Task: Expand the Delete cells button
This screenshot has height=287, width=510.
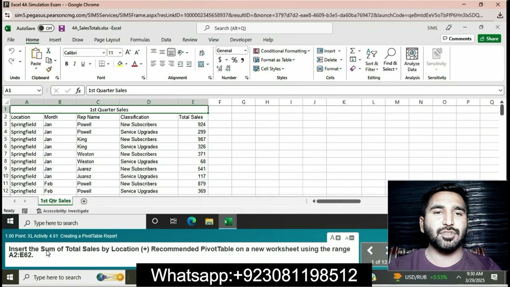Action: 330,60
